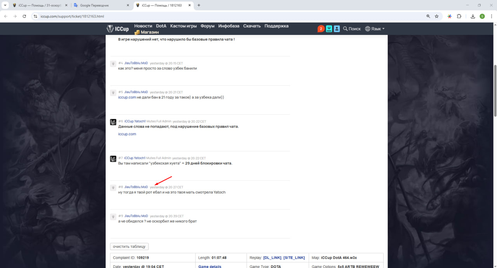Click the gold coins icon beside Магазин
The height and width of the screenshot is (268, 497).
(x=137, y=33)
